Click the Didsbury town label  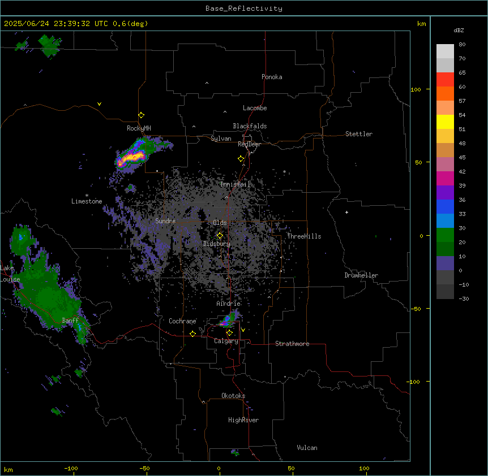(x=217, y=244)
